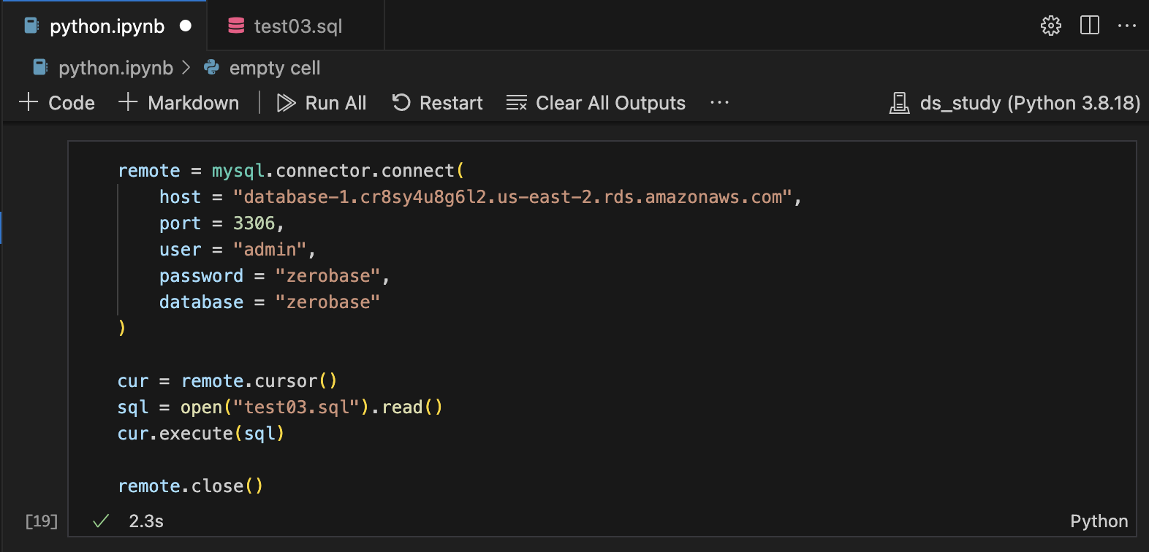
Task: Click the Run All play icon
Action: (286, 103)
